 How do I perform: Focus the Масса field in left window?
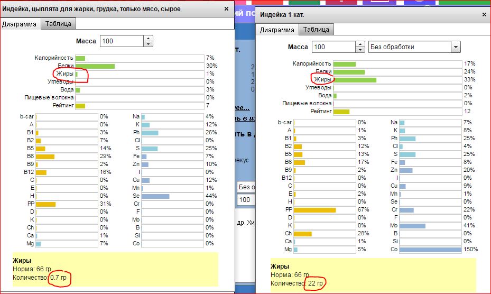(x=123, y=41)
